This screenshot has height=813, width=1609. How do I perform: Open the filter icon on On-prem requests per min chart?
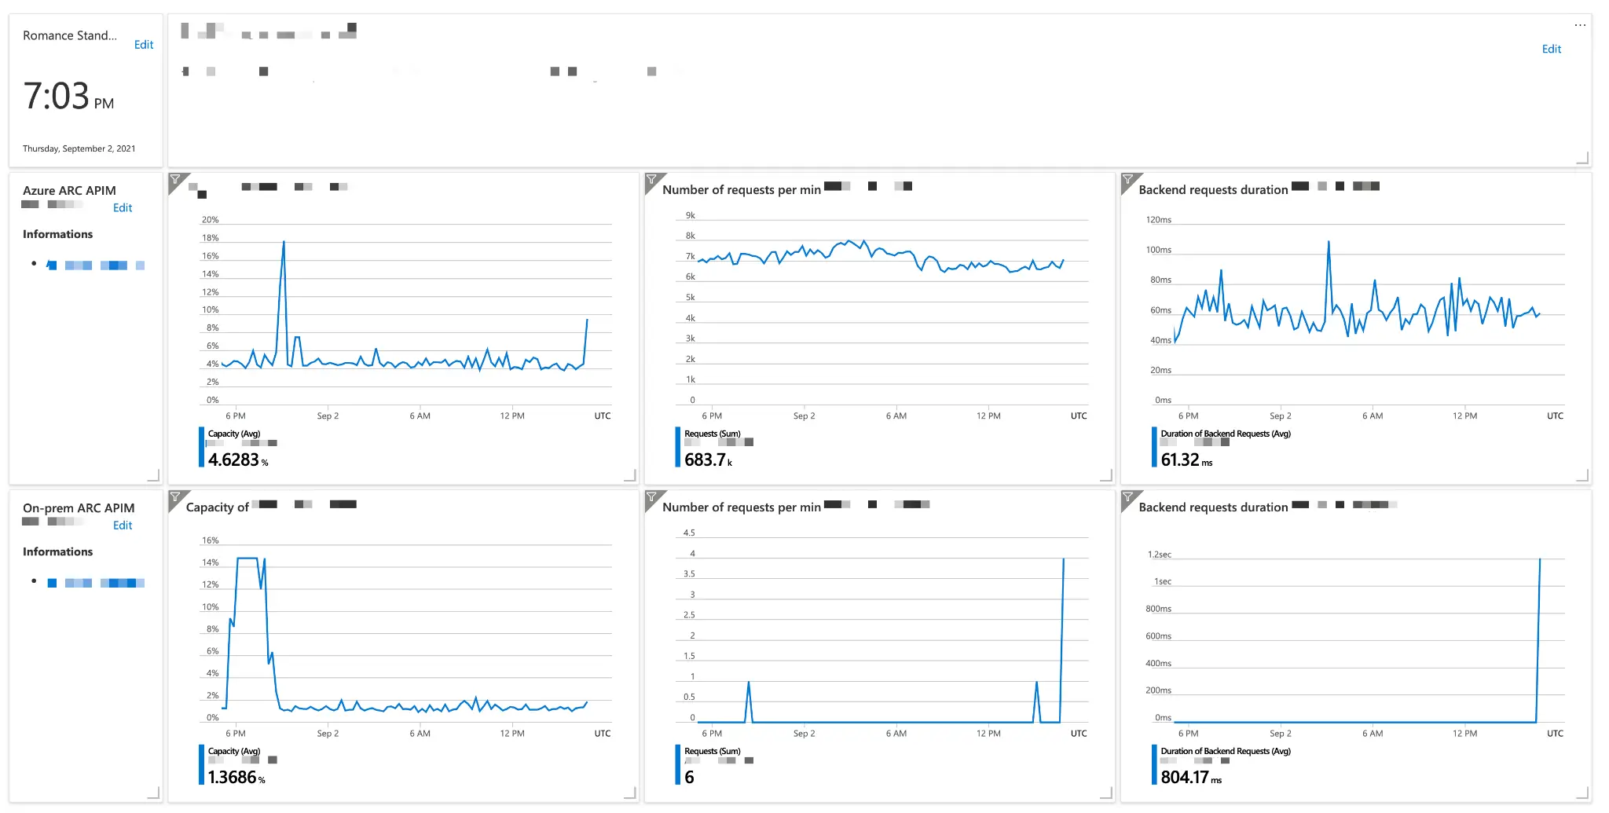point(652,498)
